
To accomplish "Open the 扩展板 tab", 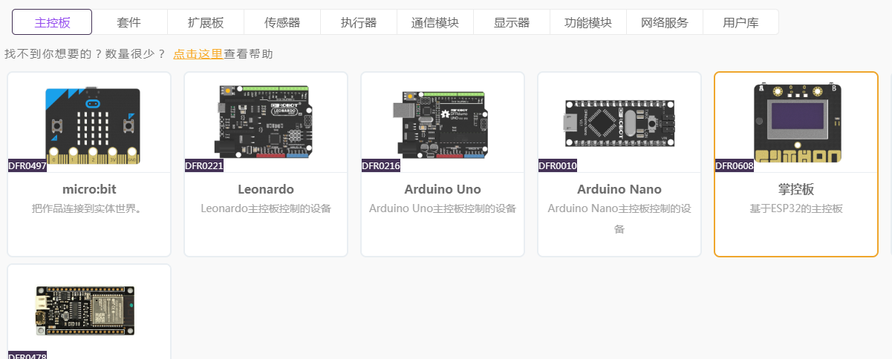I will click(x=206, y=22).
